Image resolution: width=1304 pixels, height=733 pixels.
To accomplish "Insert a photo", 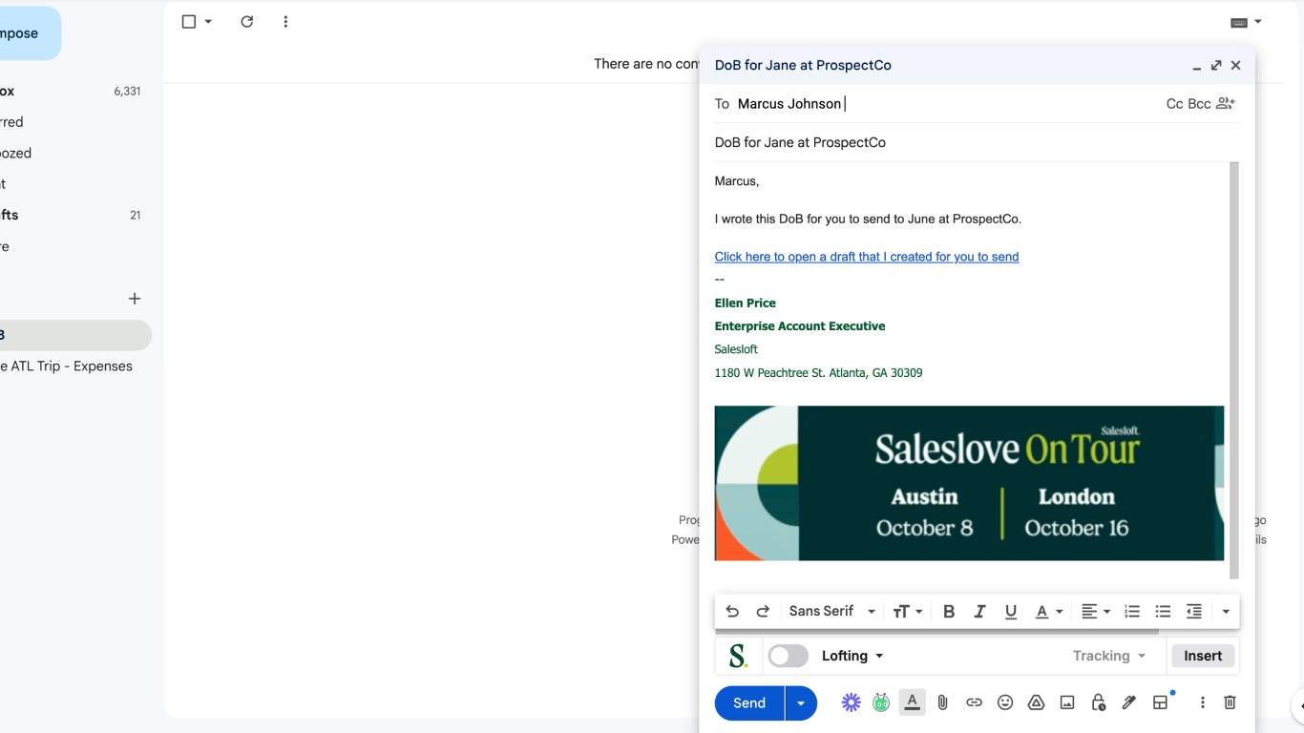I will pyautogui.click(x=1067, y=702).
